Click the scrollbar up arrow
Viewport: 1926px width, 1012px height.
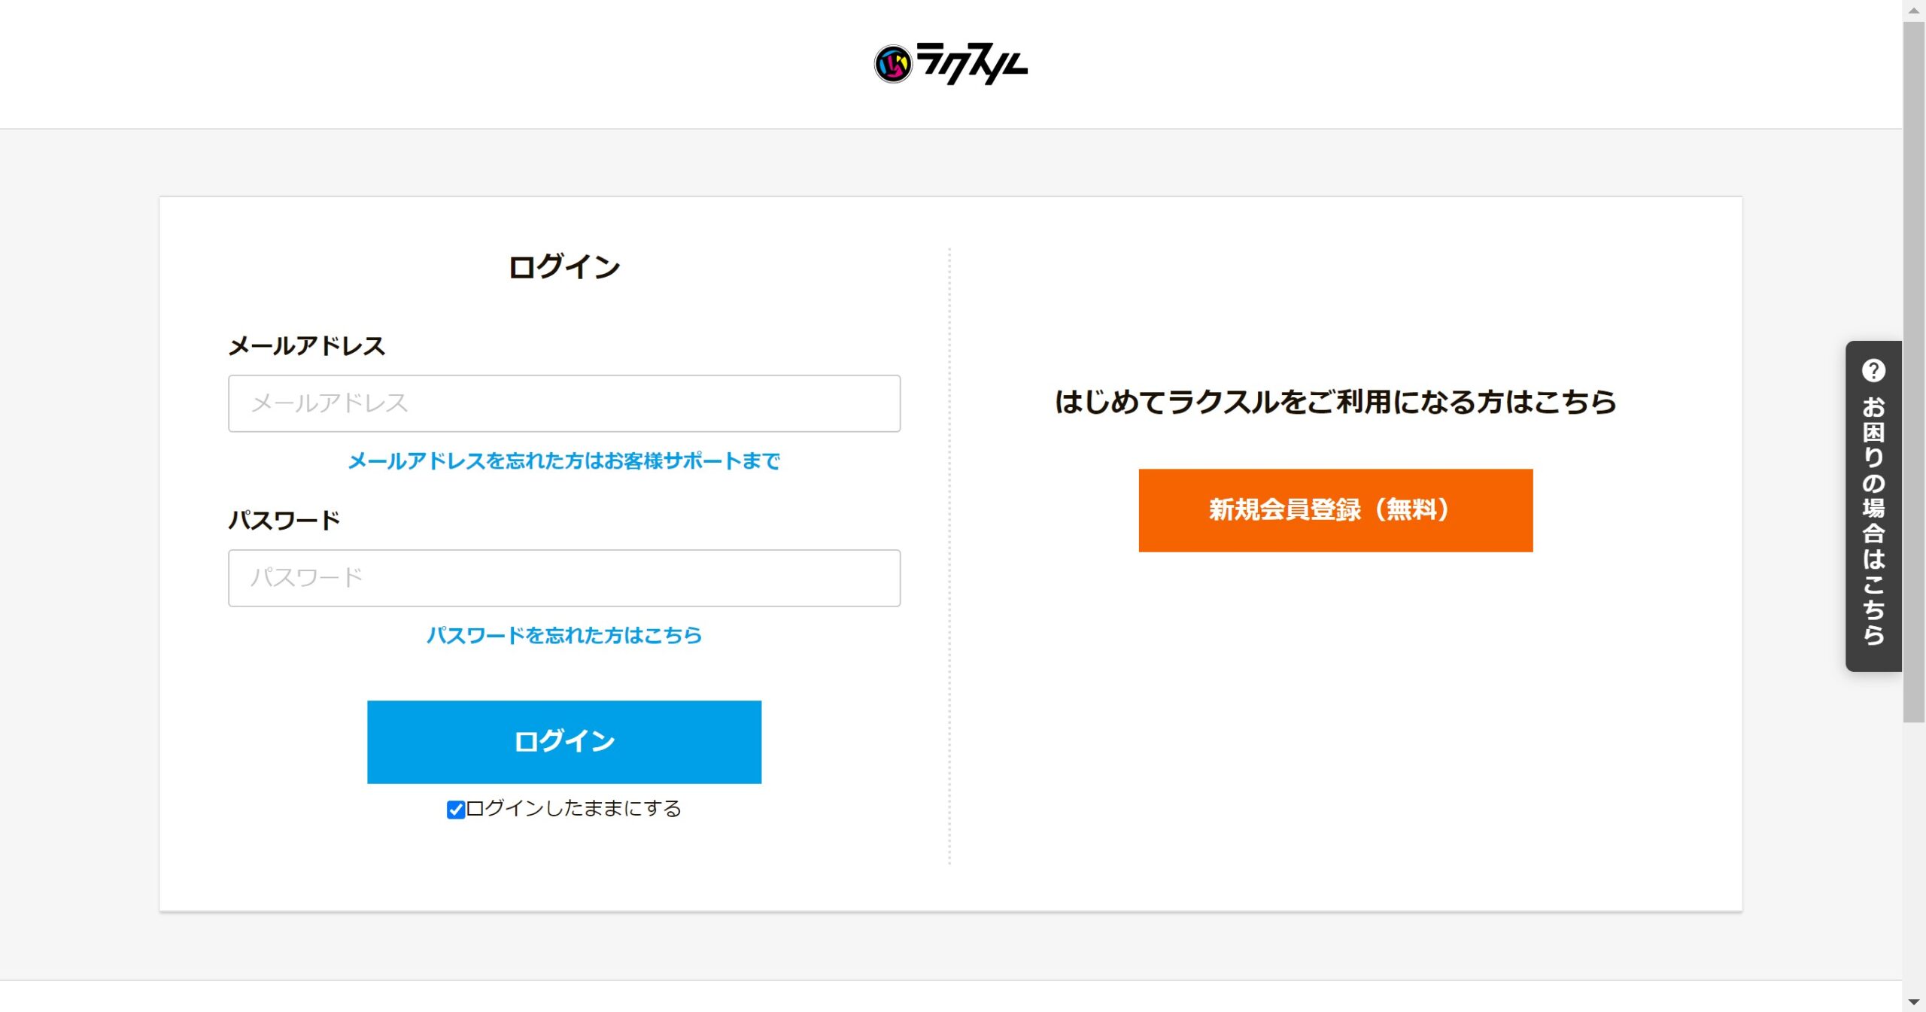point(1914,10)
